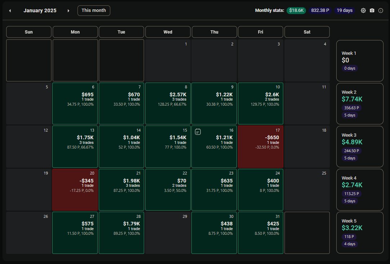Click 128.25 P, 66.67% stats on January 8
This screenshot has width=390, height=264.
click(x=172, y=104)
